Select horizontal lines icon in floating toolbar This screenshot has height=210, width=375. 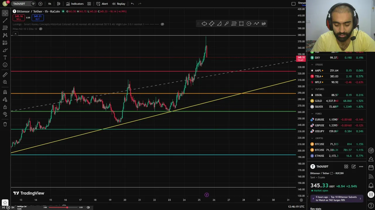pyautogui.click(x=234, y=24)
